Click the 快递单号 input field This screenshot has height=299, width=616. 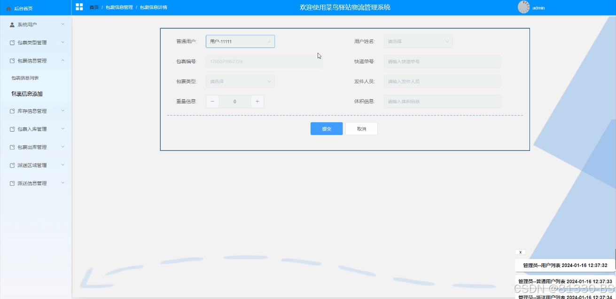(x=442, y=62)
